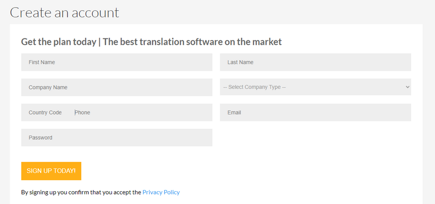This screenshot has width=435, height=204.
Task: Click the 'Create an account' page heading
Action: click(64, 12)
